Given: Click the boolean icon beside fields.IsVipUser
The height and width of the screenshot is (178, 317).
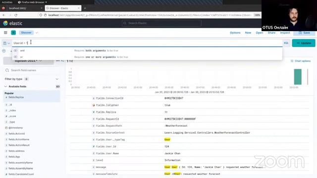Looking at the screenshot, I should [x=94, y=105].
